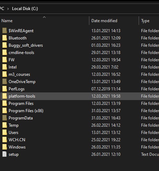
Task: Click the Intel folder icon
Action: click(4, 67)
